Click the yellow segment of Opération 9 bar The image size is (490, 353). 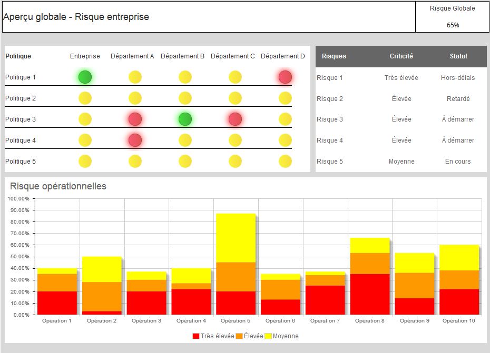tap(414, 263)
